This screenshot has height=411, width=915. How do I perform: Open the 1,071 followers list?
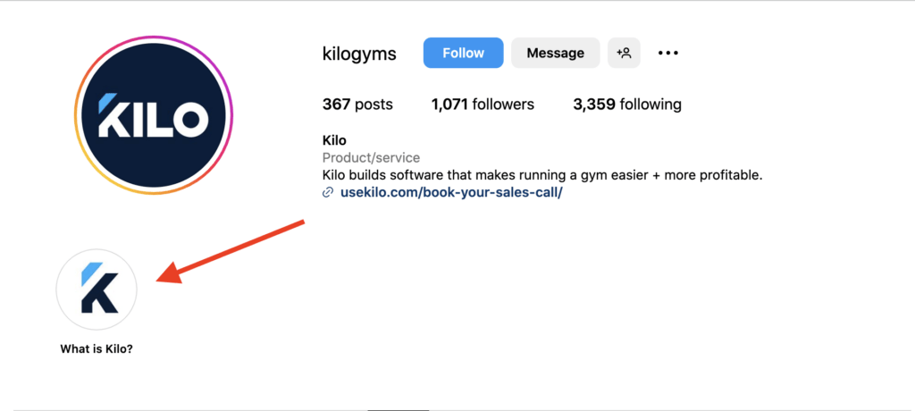click(x=482, y=105)
